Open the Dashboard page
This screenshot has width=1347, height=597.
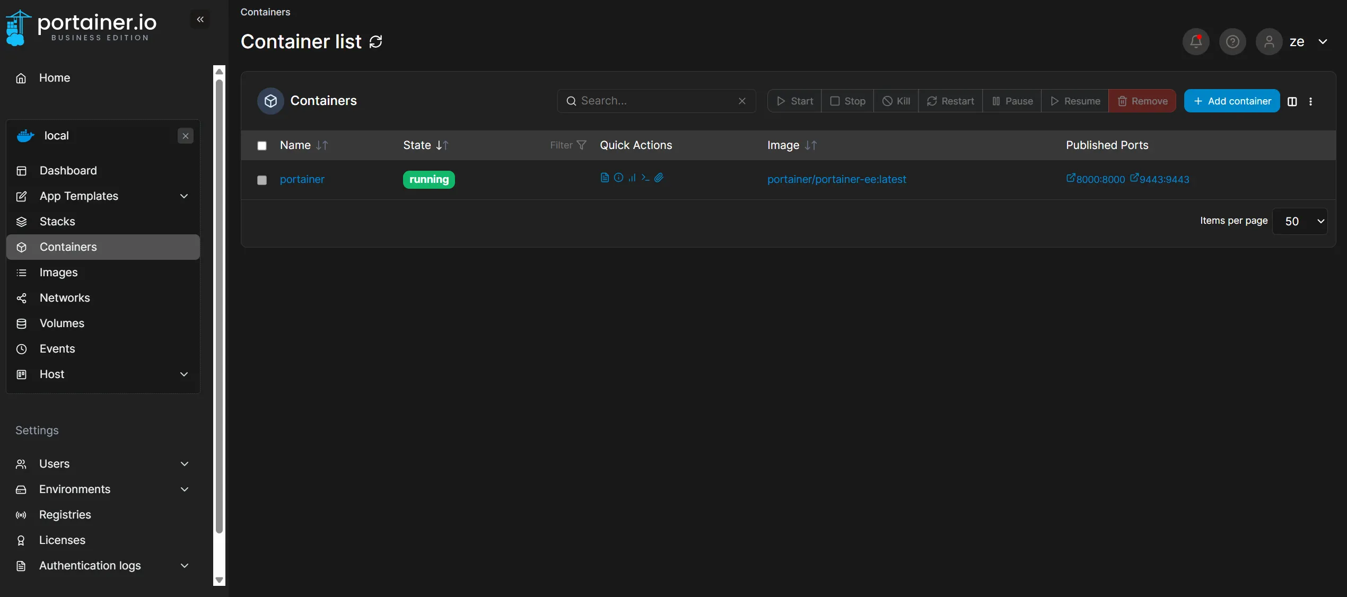(103, 171)
